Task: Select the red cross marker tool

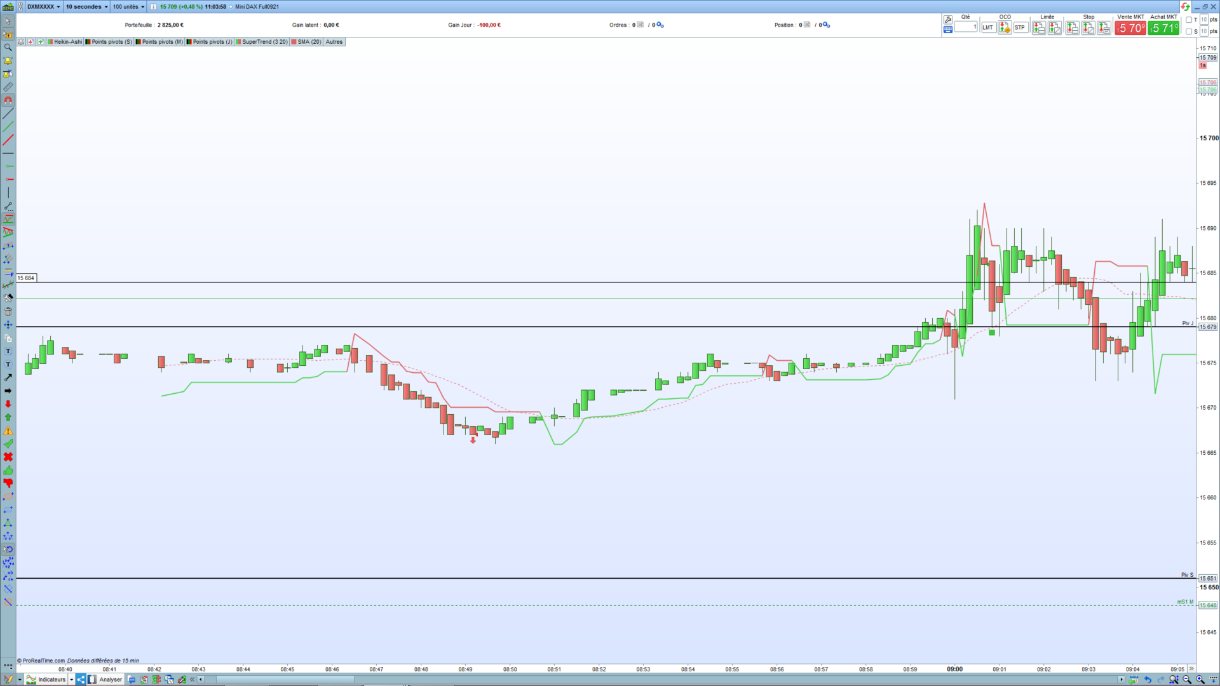Action: (x=8, y=457)
